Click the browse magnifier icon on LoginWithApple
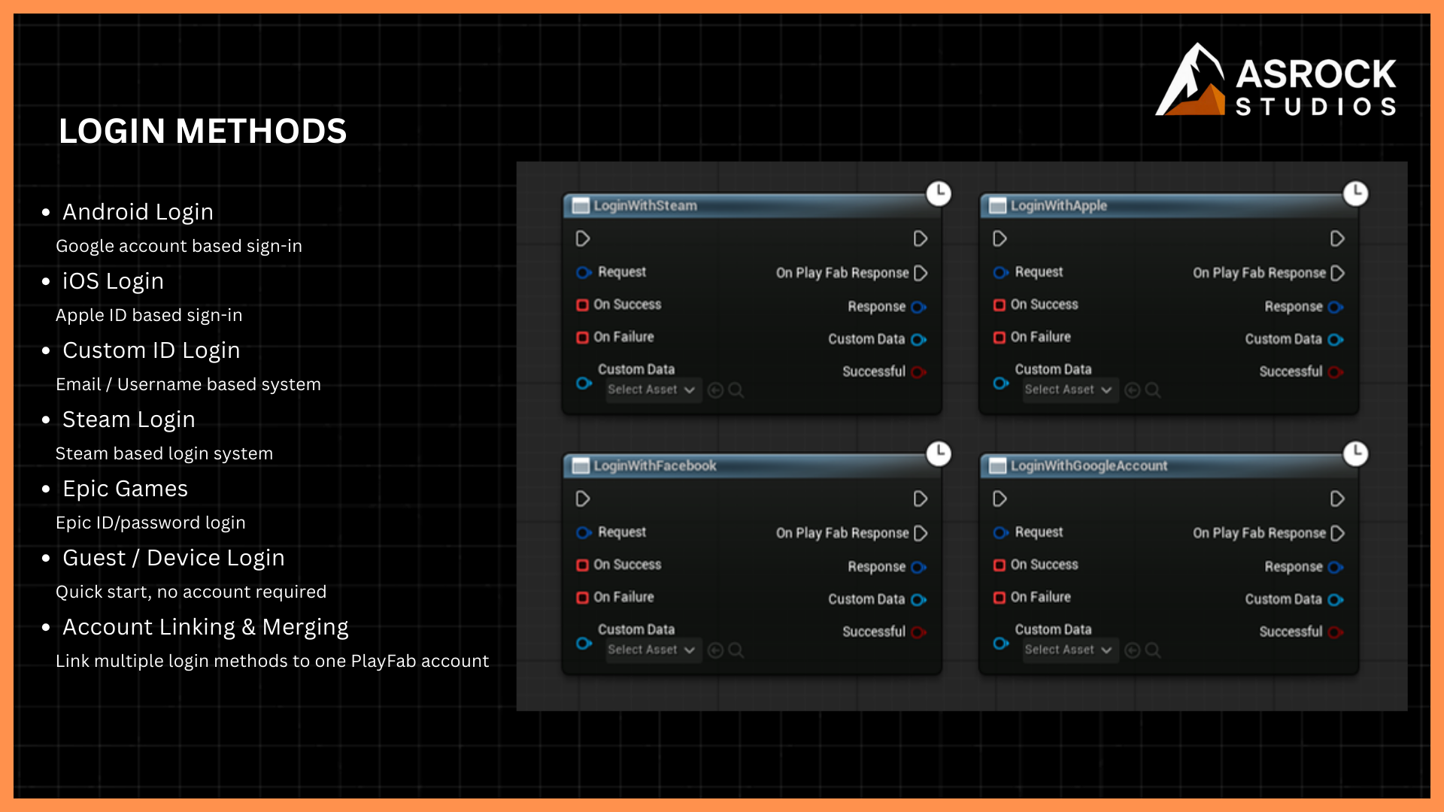This screenshot has width=1444, height=812. (x=1153, y=390)
